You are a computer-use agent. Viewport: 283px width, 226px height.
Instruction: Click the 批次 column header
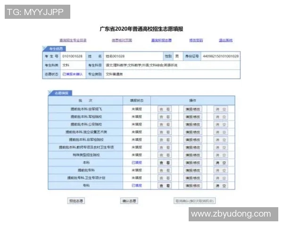(85, 100)
